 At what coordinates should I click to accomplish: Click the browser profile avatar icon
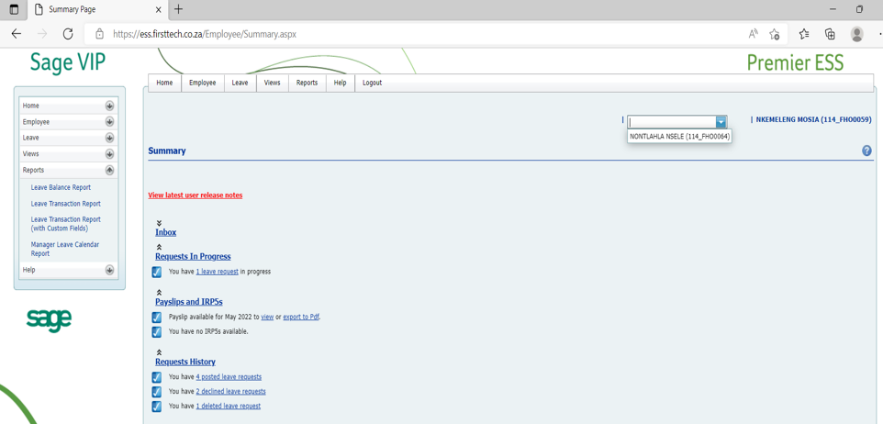click(x=856, y=34)
